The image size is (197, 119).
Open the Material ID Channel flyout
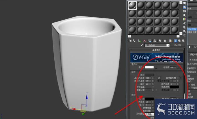tap(165, 41)
